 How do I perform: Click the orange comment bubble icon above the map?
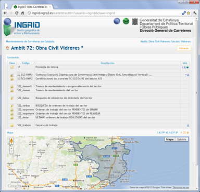click(187, 133)
